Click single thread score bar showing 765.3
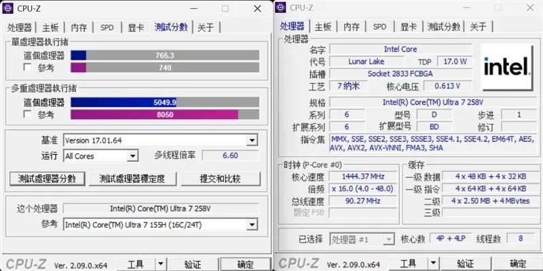The height and width of the screenshot is (271, 543). [x=165, y=56]
